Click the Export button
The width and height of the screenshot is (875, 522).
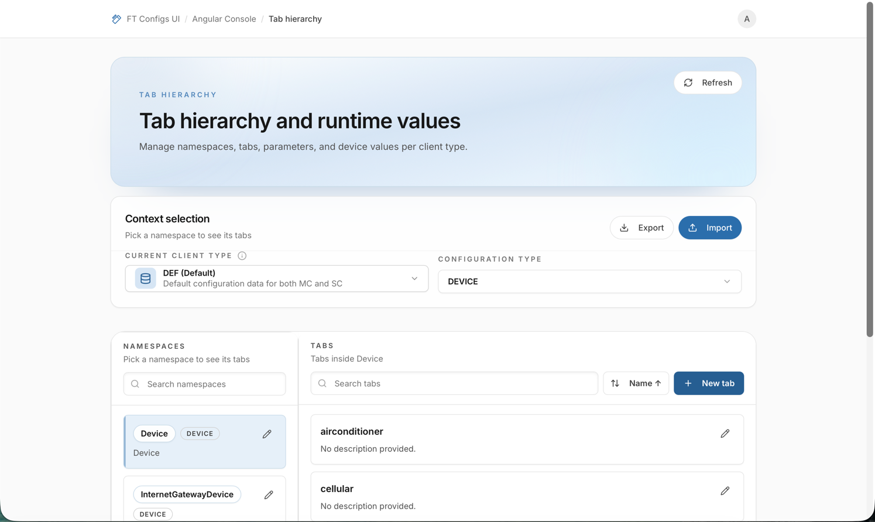pos(641,228)
